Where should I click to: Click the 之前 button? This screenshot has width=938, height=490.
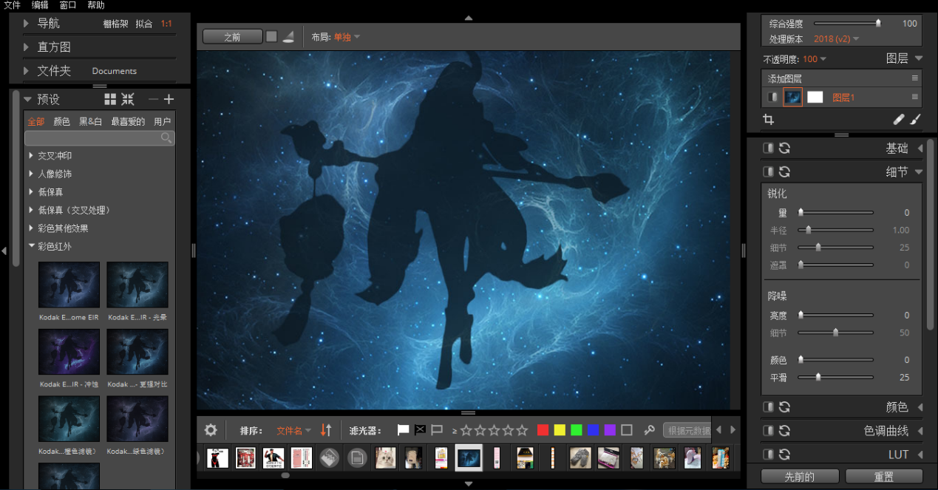click(x=232, y=36)
